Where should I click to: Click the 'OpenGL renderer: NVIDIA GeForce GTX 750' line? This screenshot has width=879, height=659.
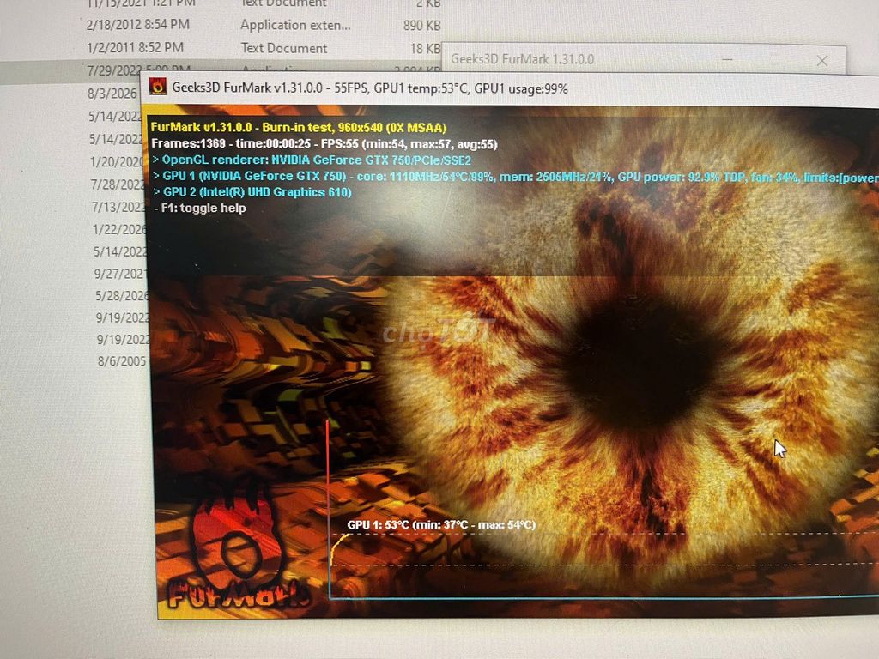pyautogui.click(x=312, y=160)
